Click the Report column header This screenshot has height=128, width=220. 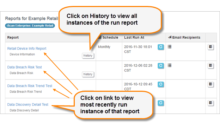[13, 38]
